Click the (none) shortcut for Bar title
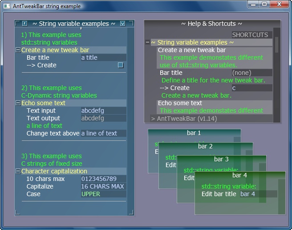Screen dimensions: 292x230 coord(252,73)
